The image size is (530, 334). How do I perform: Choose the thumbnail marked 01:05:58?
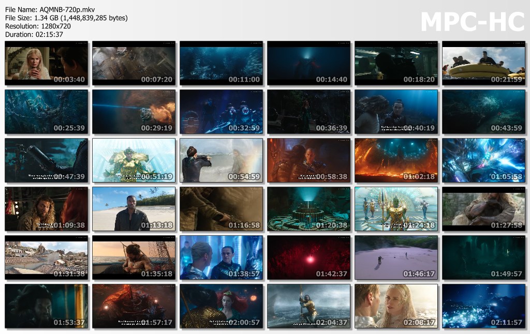[x=484, y=160]
